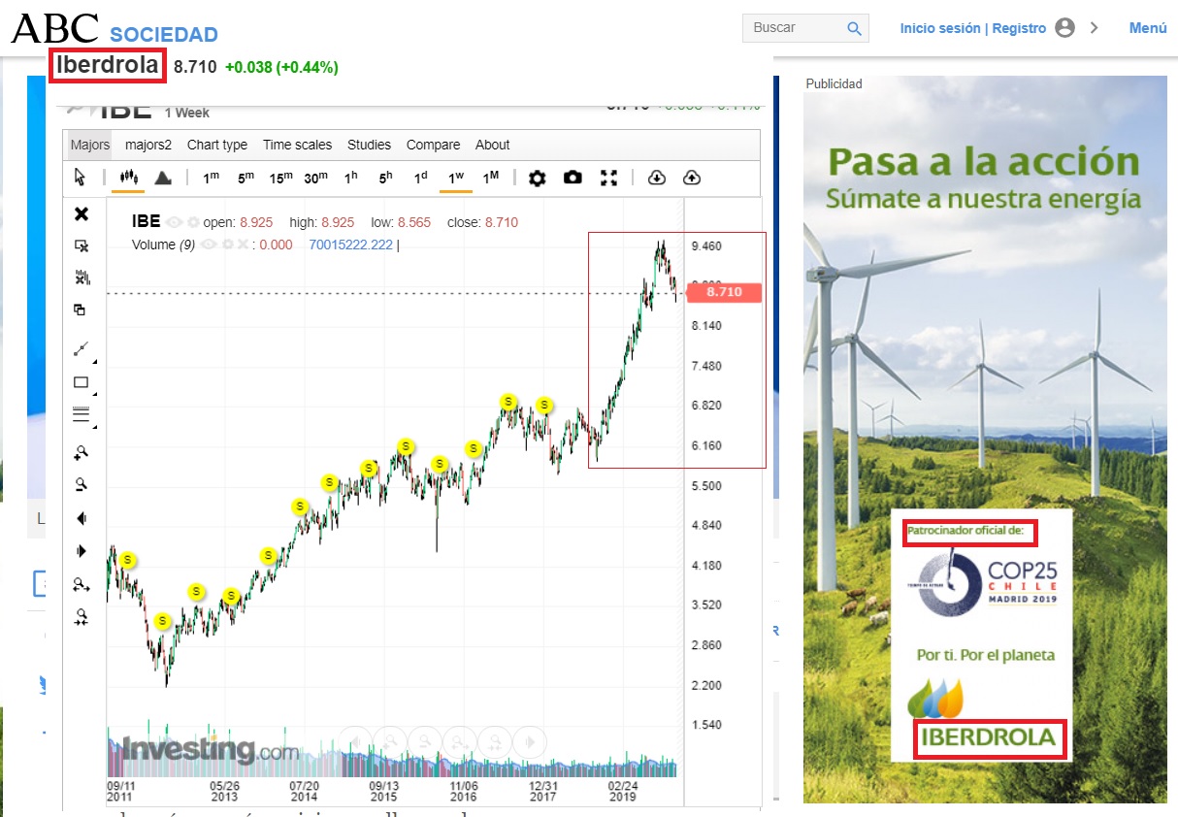Toggle Volume study visibility eye

(x=209, y=245)
